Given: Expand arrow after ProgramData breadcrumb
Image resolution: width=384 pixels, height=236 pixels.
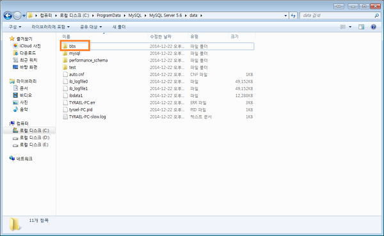Looking at the screenshot, I should 124,15.
